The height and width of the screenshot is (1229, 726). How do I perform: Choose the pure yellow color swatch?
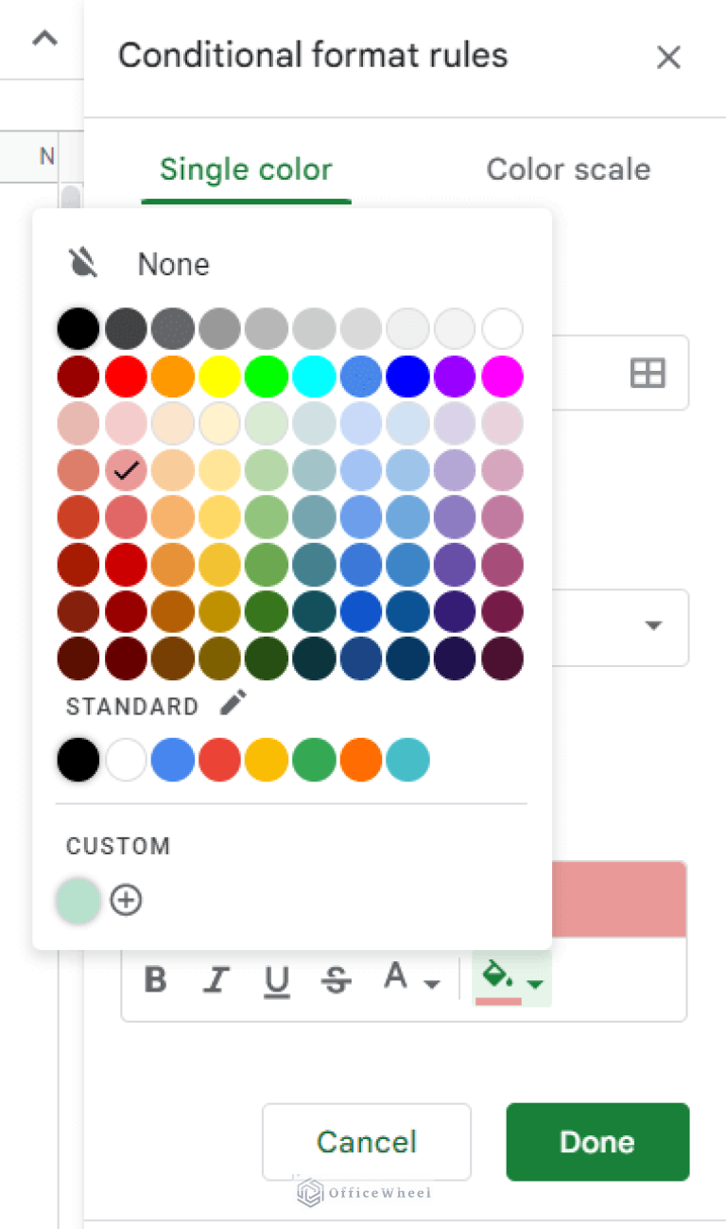pos(219,376)
